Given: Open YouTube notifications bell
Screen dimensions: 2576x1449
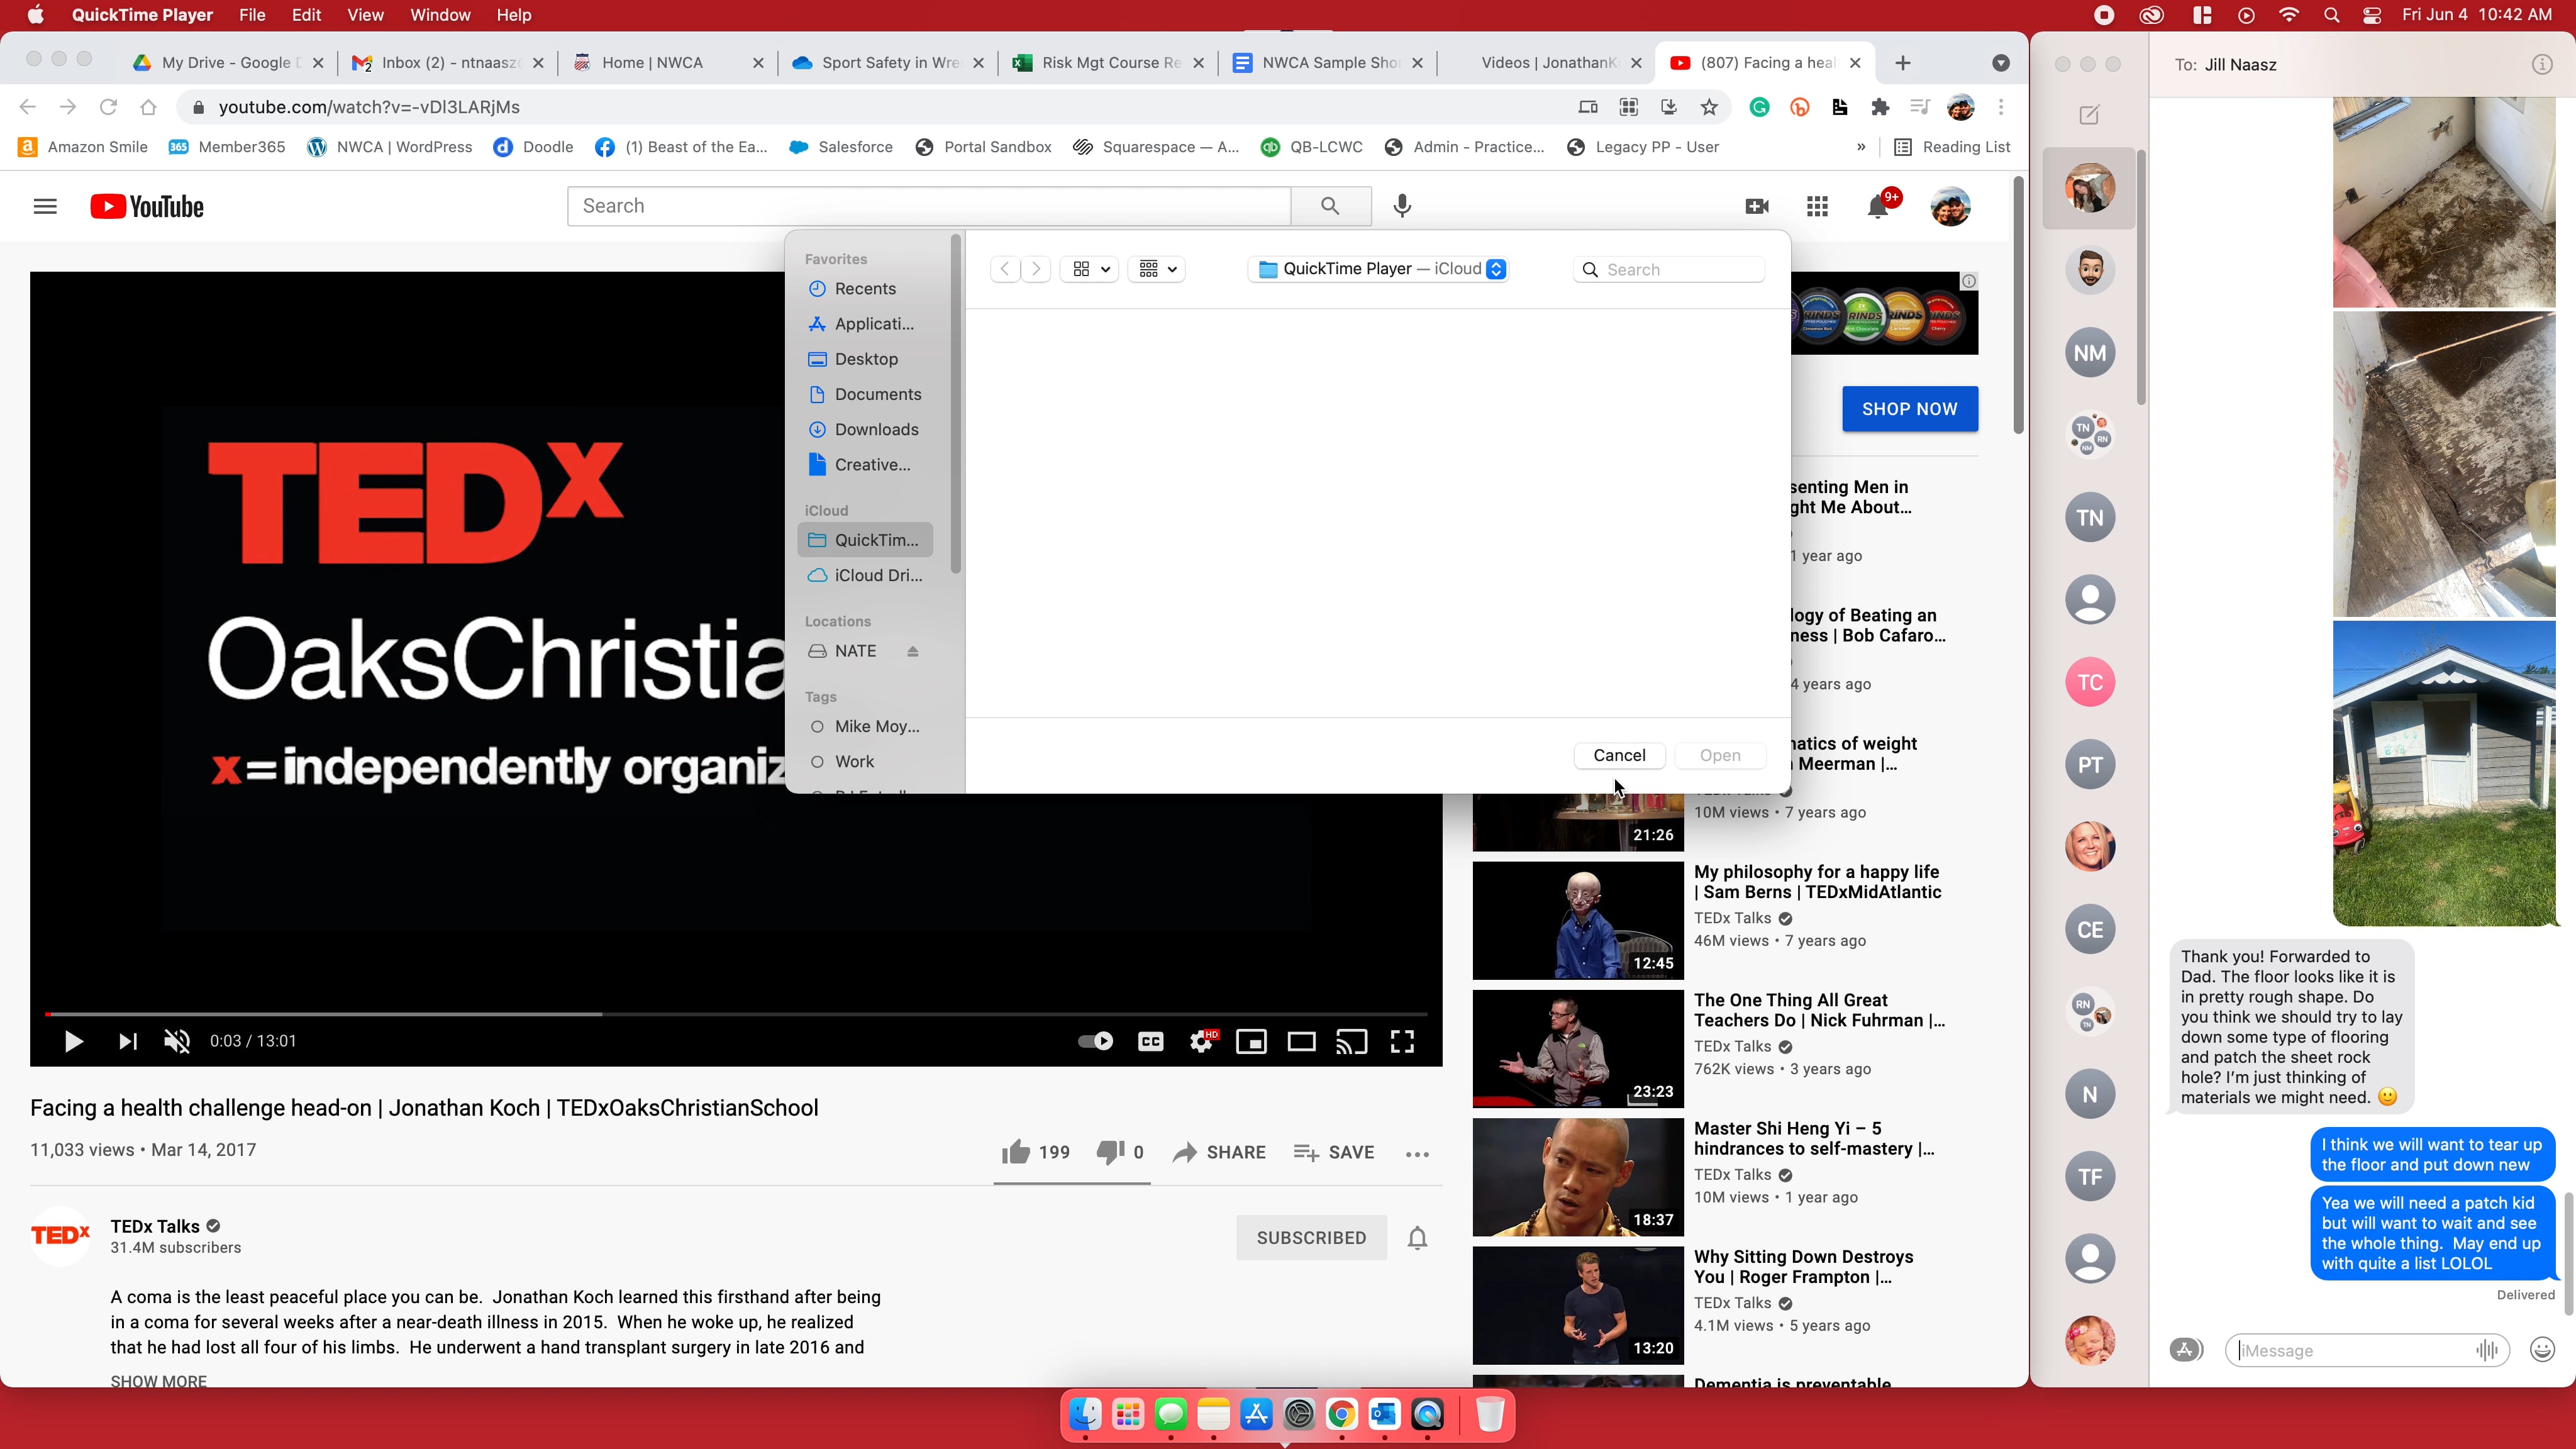Looking at the screenshot, I should [x=1878, y=207].
